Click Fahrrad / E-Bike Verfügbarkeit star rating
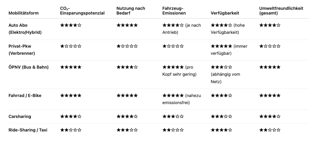The width and height of the screenshot is (314, 146). (x=221, y=96)
